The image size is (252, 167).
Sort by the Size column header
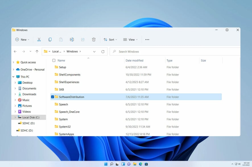click(203, 61)
